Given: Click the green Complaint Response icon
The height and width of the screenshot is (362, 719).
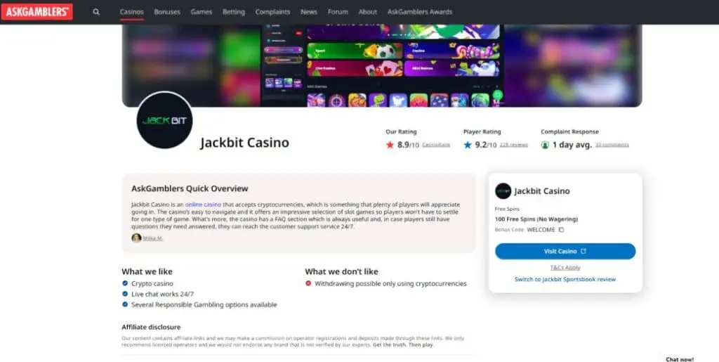Looking at the screenshot, I should coord(545,145).
